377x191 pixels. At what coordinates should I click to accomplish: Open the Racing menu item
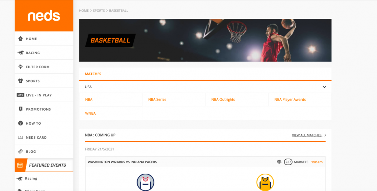[44, 53]
